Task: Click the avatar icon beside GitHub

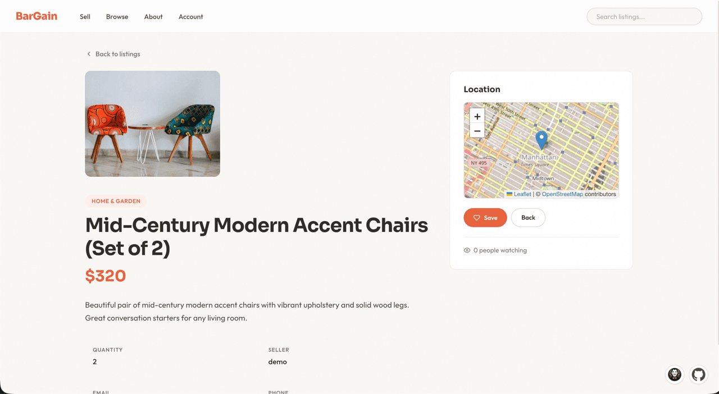Action: point(675,374)
